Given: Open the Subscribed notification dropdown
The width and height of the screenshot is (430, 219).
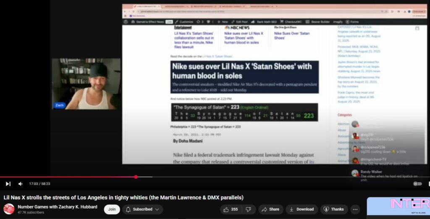Looking at the screenshot, I should [x=143, y=209].
